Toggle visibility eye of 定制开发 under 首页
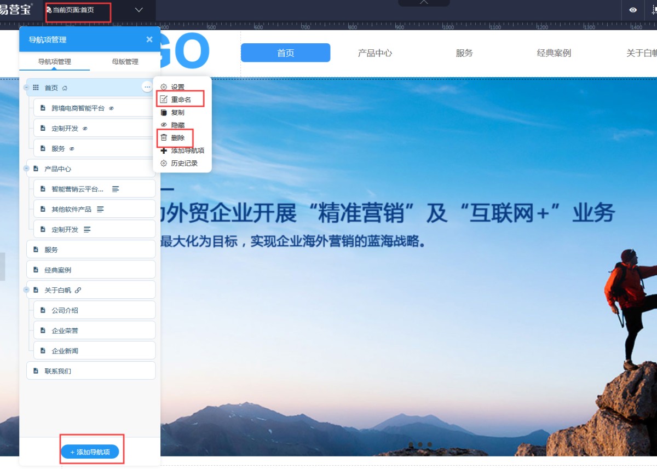Image resolution: width=657 pixels, height=469 pixels. 85,129
